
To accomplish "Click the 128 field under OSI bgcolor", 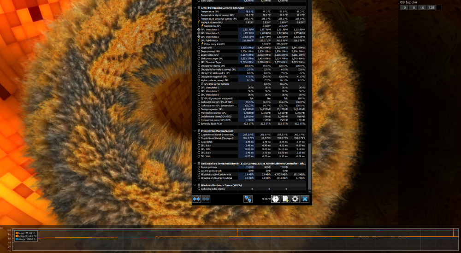I will 431,8.
